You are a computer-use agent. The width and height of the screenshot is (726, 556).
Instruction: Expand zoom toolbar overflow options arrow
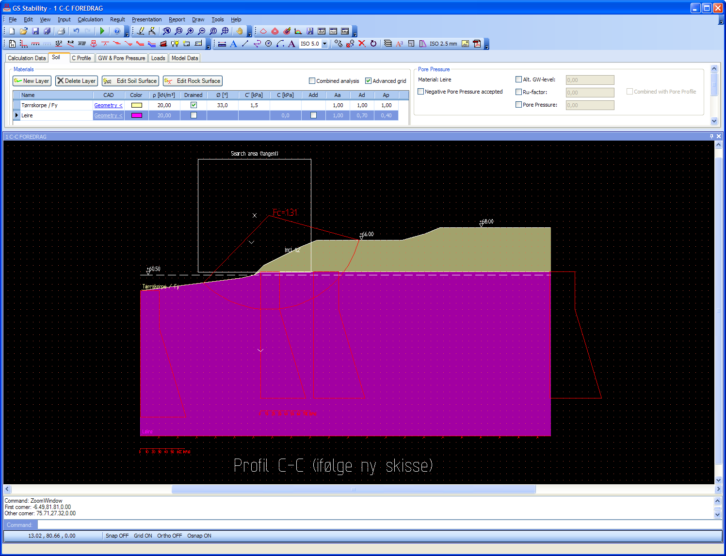(250, 32)
